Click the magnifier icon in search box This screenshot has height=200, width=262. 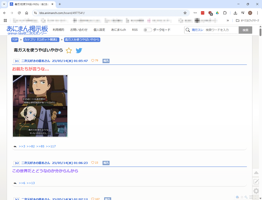(x=188, y=30)
